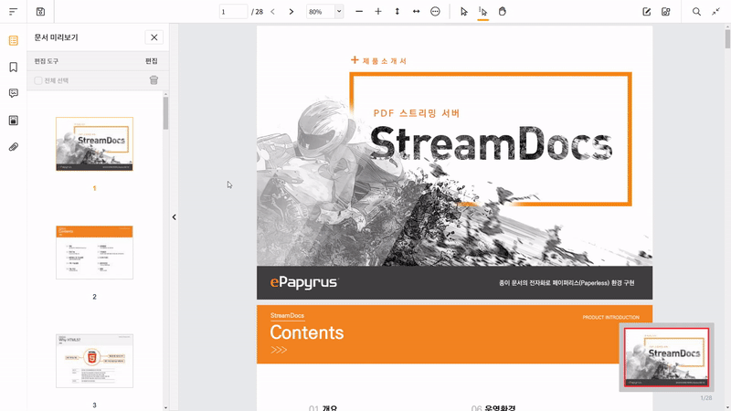Open the saved forms panel icon
Screen dimensions: 731x411
14,121
